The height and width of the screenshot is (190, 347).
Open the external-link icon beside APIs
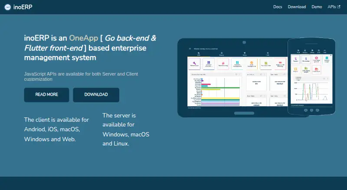(339, 7)
